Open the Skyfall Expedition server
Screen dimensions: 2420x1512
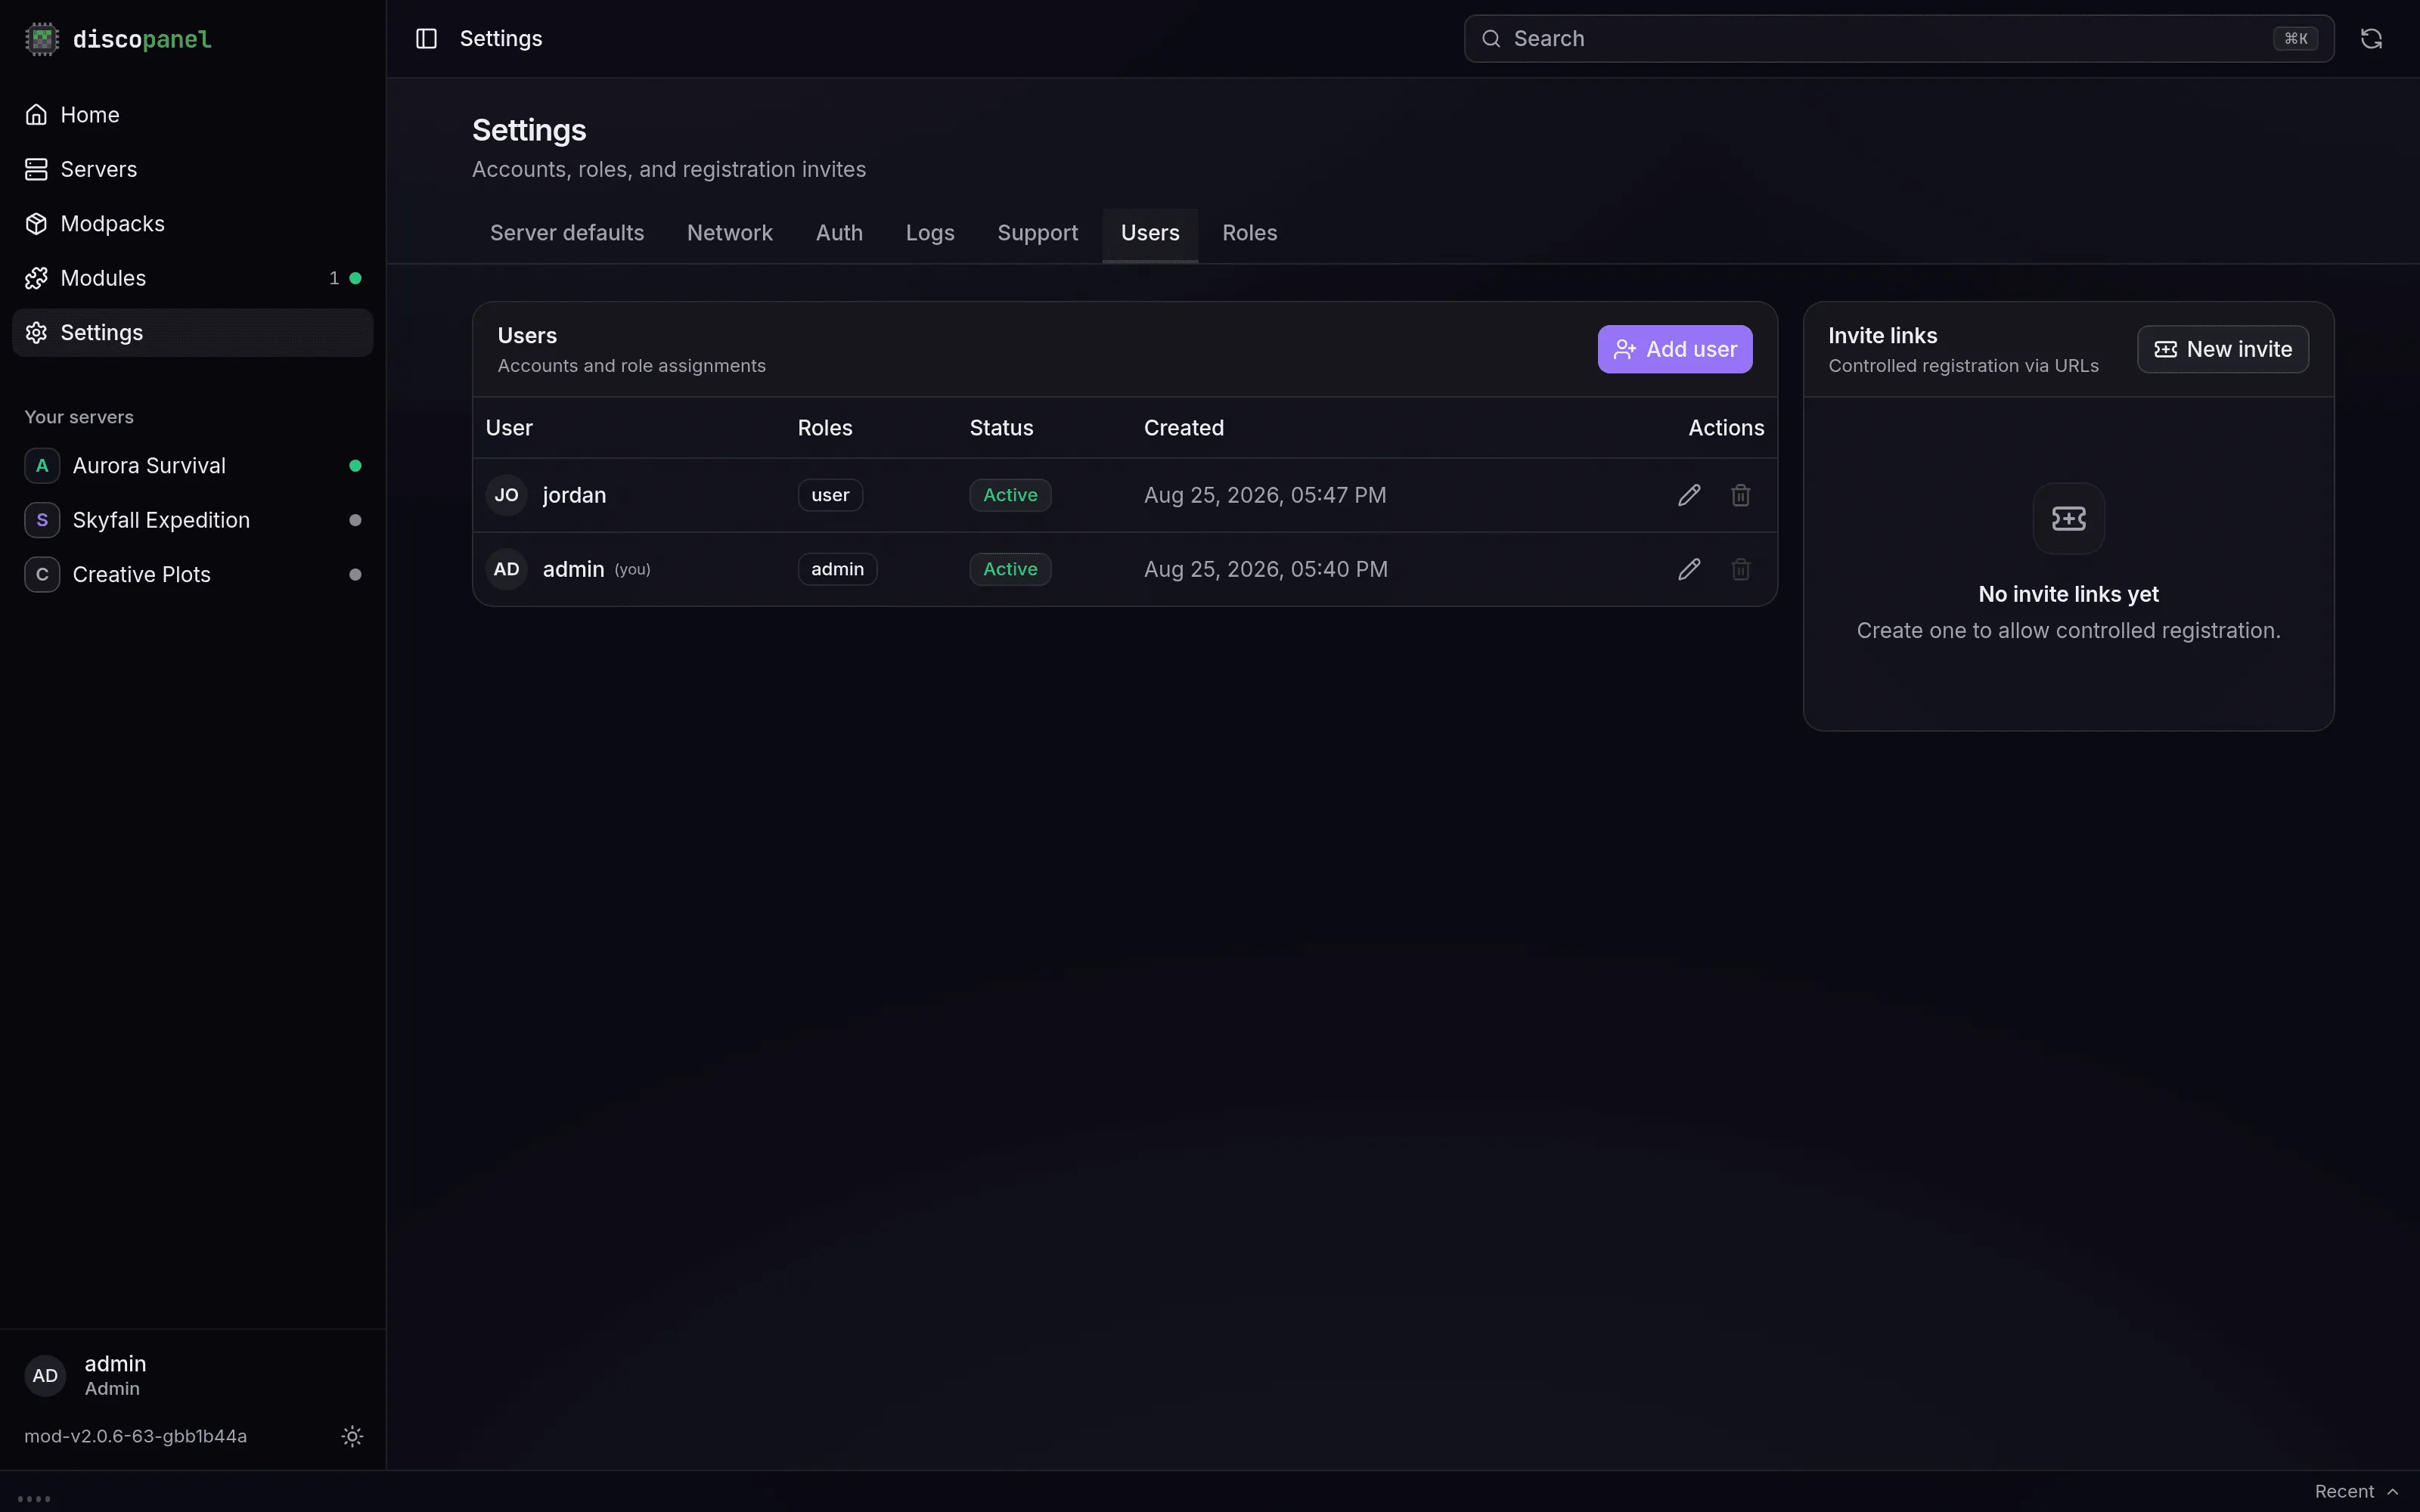pos(192,520)
